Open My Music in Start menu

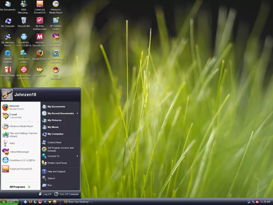point(60,127)
